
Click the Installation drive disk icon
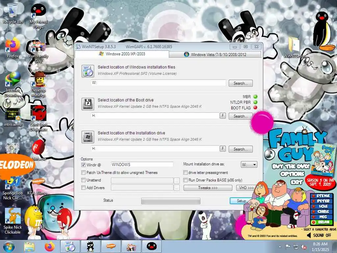[x=88, y=137]
